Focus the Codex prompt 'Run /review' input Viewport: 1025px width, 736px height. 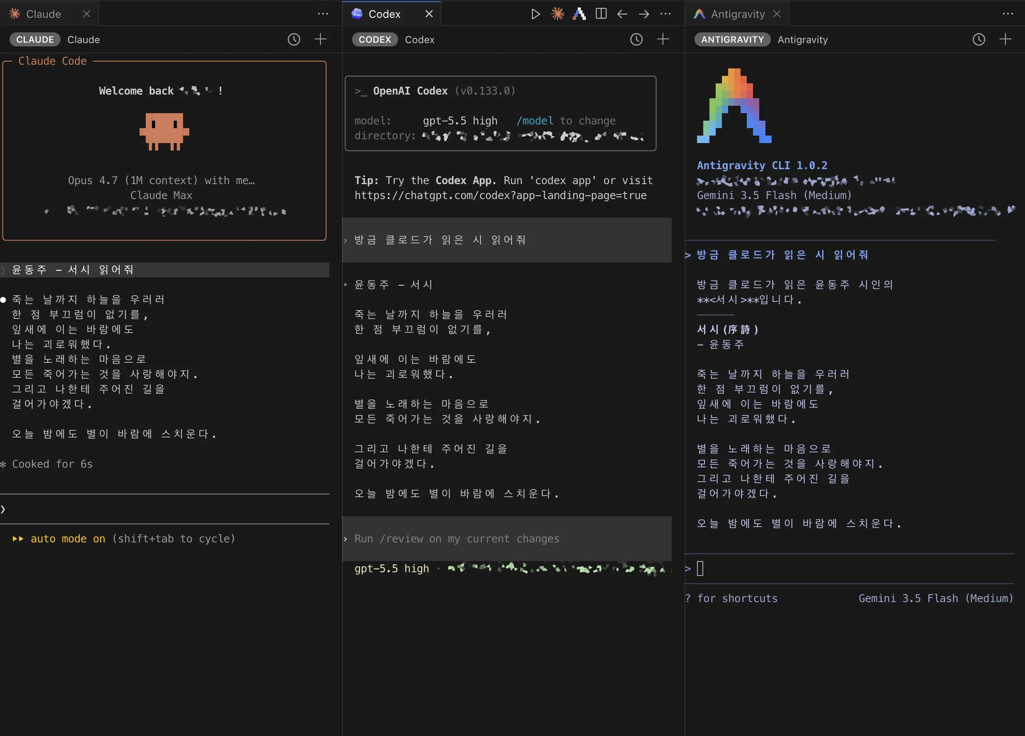click(507, 539)
